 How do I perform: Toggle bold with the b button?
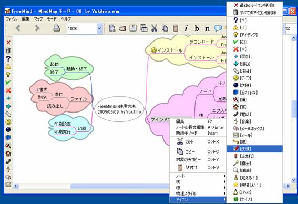197,28
